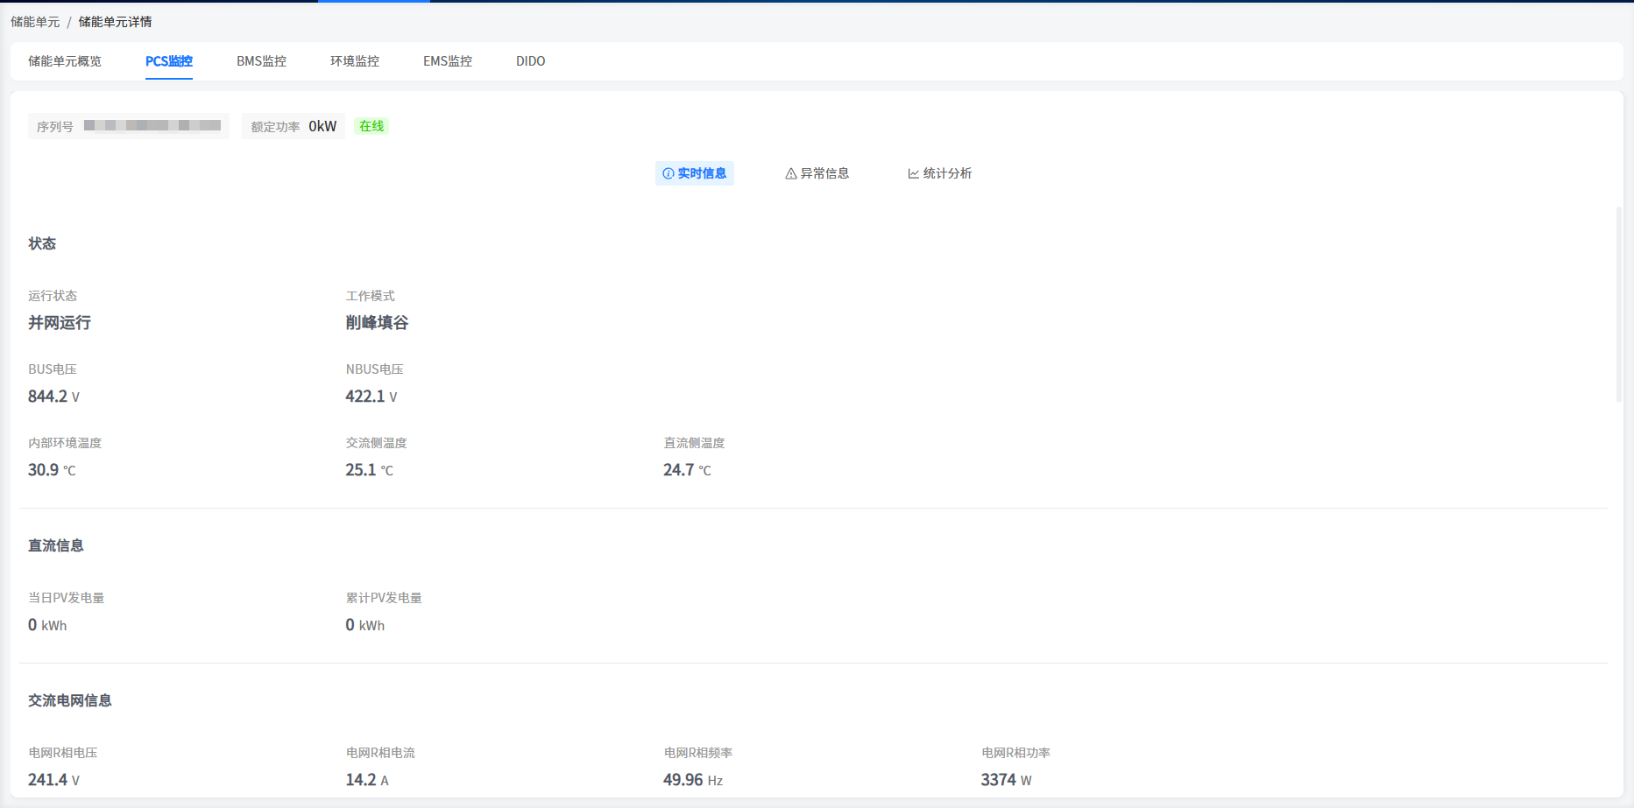The image size is (1634, 808).
Task: Open the EMS监控 tab
Action: [448, 61]
